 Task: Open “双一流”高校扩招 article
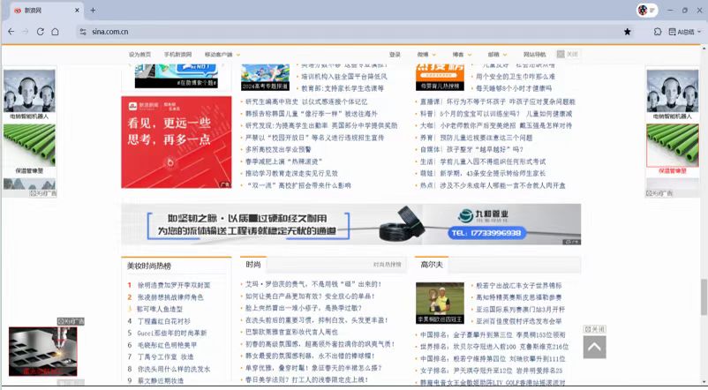tap(298, 185)
